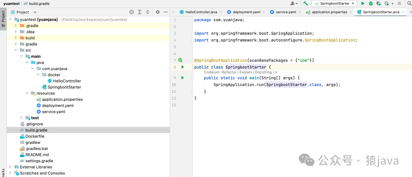
Task: Expand the gradle folder
Action: 16,44
